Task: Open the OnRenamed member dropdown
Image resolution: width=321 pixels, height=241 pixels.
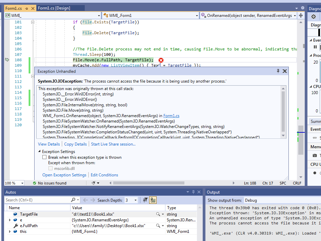Action: coord(295,16)
